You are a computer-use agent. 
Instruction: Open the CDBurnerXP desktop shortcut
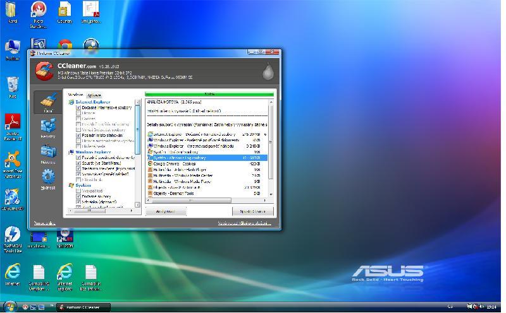click(13, 199)
